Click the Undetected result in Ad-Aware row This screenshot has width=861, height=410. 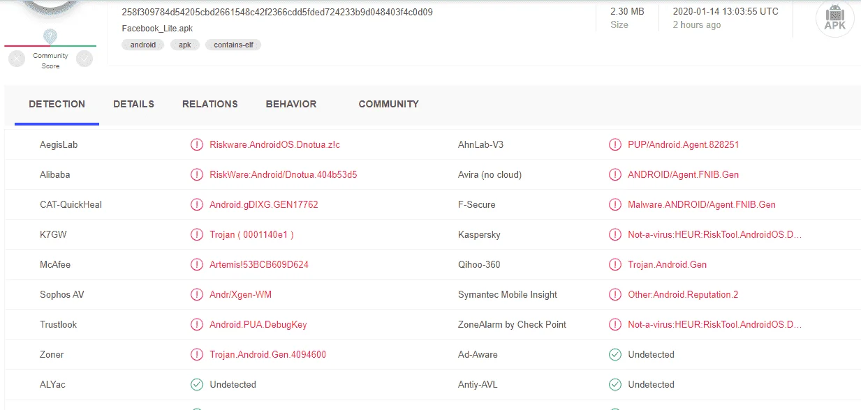click(x=651, y=354)
